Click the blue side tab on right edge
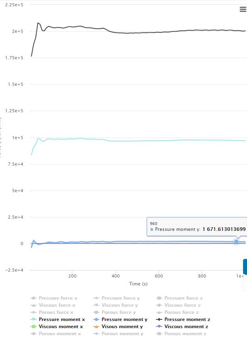The width and height of the screenshot is (247, 338). 245,272
